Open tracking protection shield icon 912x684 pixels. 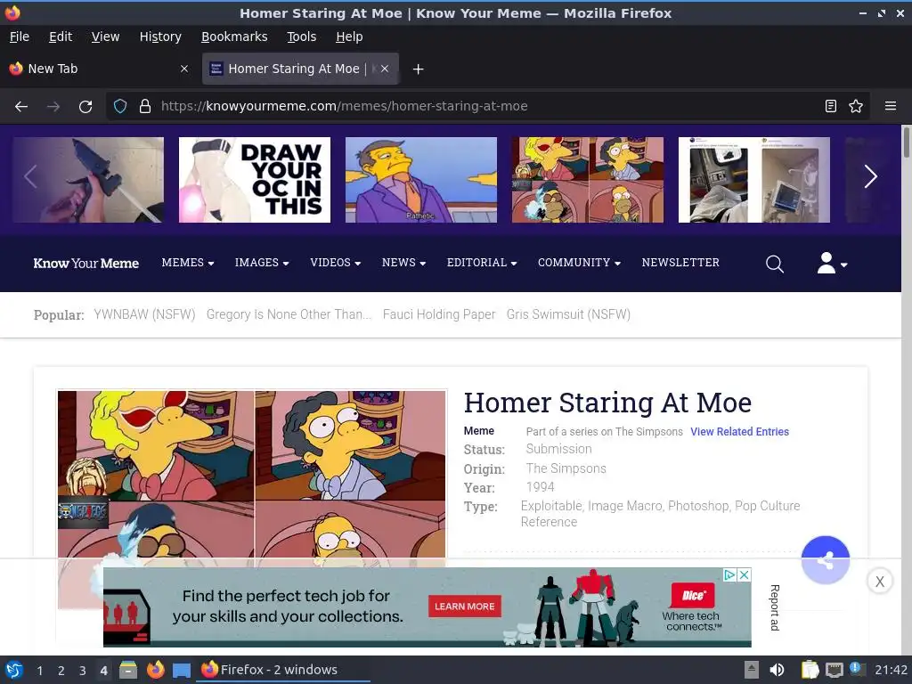pos(120,107)
